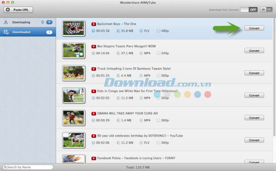Click the resolution icon next to 480p
Image resolution: width=276 pixels, height=171 pixels.
(158, 31)
